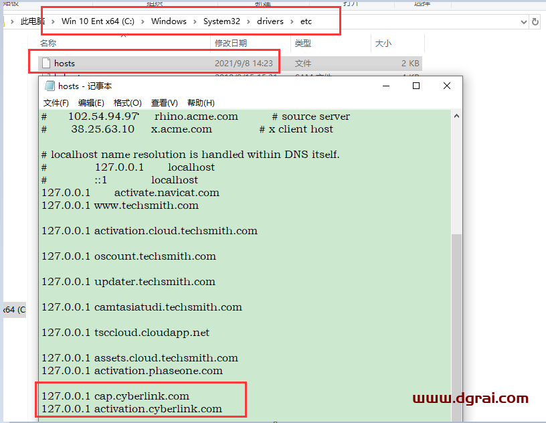Click the line '127.0.0.1 oscount.techsmith.com'

pos(129,256)
